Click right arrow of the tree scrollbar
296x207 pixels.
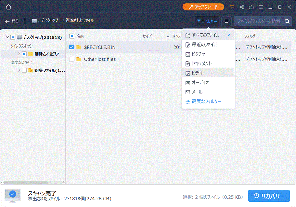64,182
